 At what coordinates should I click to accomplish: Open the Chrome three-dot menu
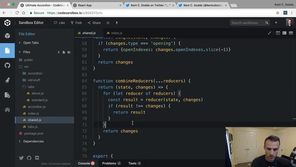click(292, 13)
